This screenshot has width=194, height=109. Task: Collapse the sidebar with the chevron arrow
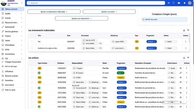tap(22, 3)
